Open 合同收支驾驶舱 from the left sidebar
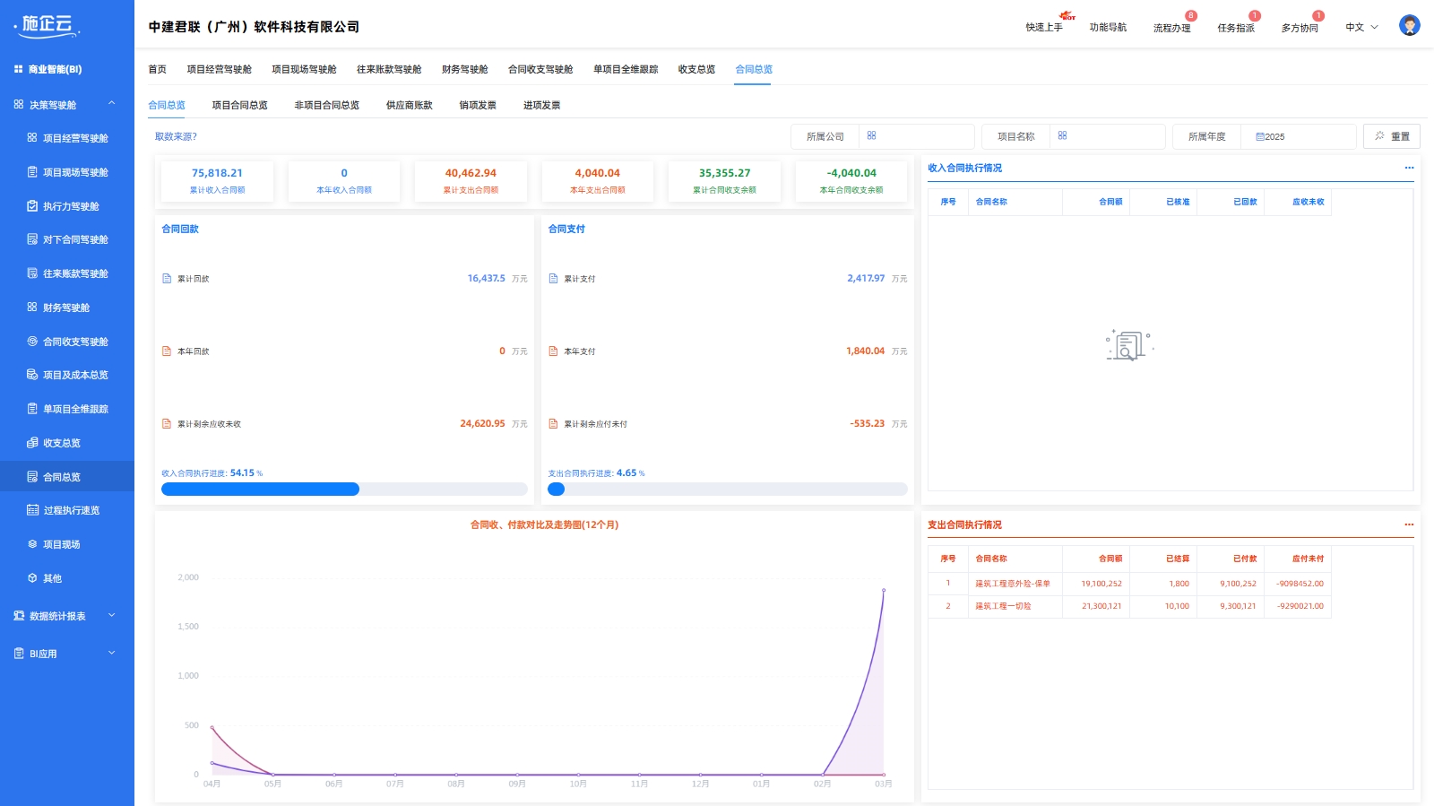The image size is (1434, 806). 67,342
